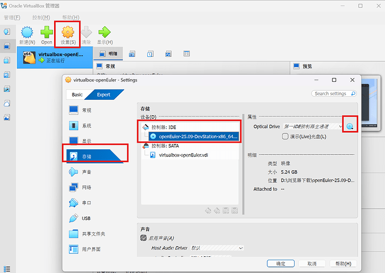Open the activity monitor tab icon
The height and width of the screenshot is (273, 385).
(168, 53)
